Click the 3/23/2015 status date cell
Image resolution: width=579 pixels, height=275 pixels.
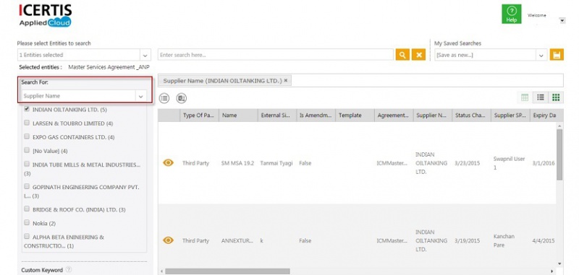(x=468, y=163)
